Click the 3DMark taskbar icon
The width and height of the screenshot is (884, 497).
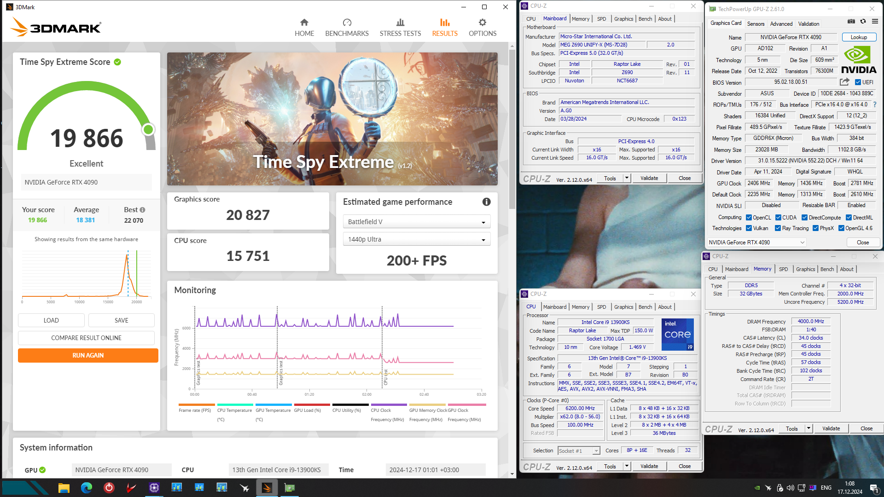coord(267,488)
